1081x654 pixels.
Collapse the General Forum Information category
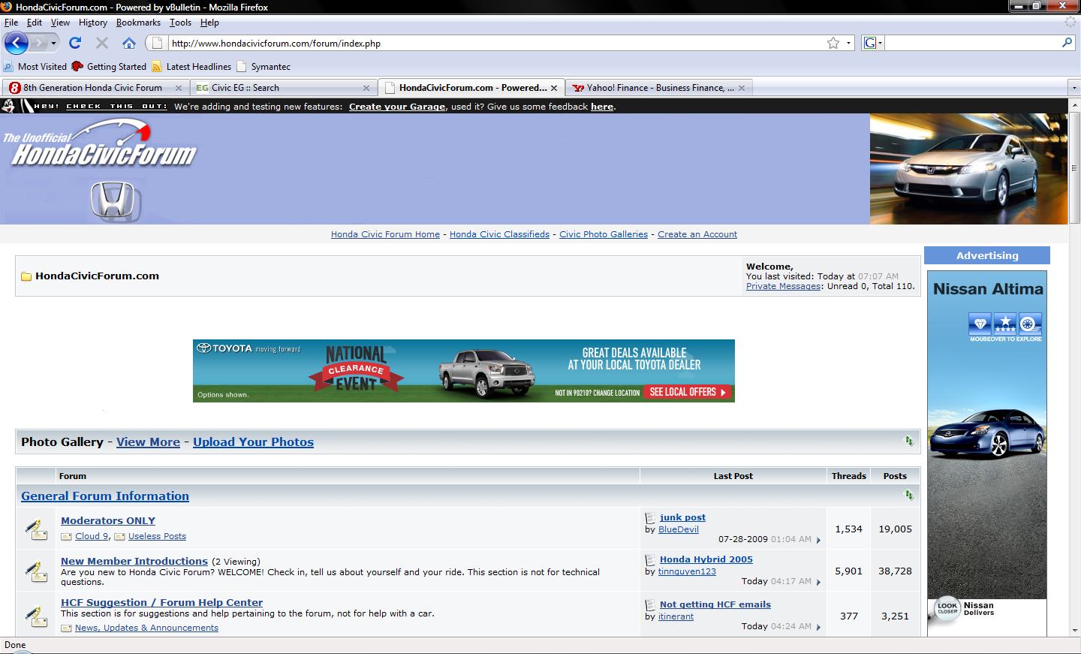pyautogui.click(x=908, y=495)
